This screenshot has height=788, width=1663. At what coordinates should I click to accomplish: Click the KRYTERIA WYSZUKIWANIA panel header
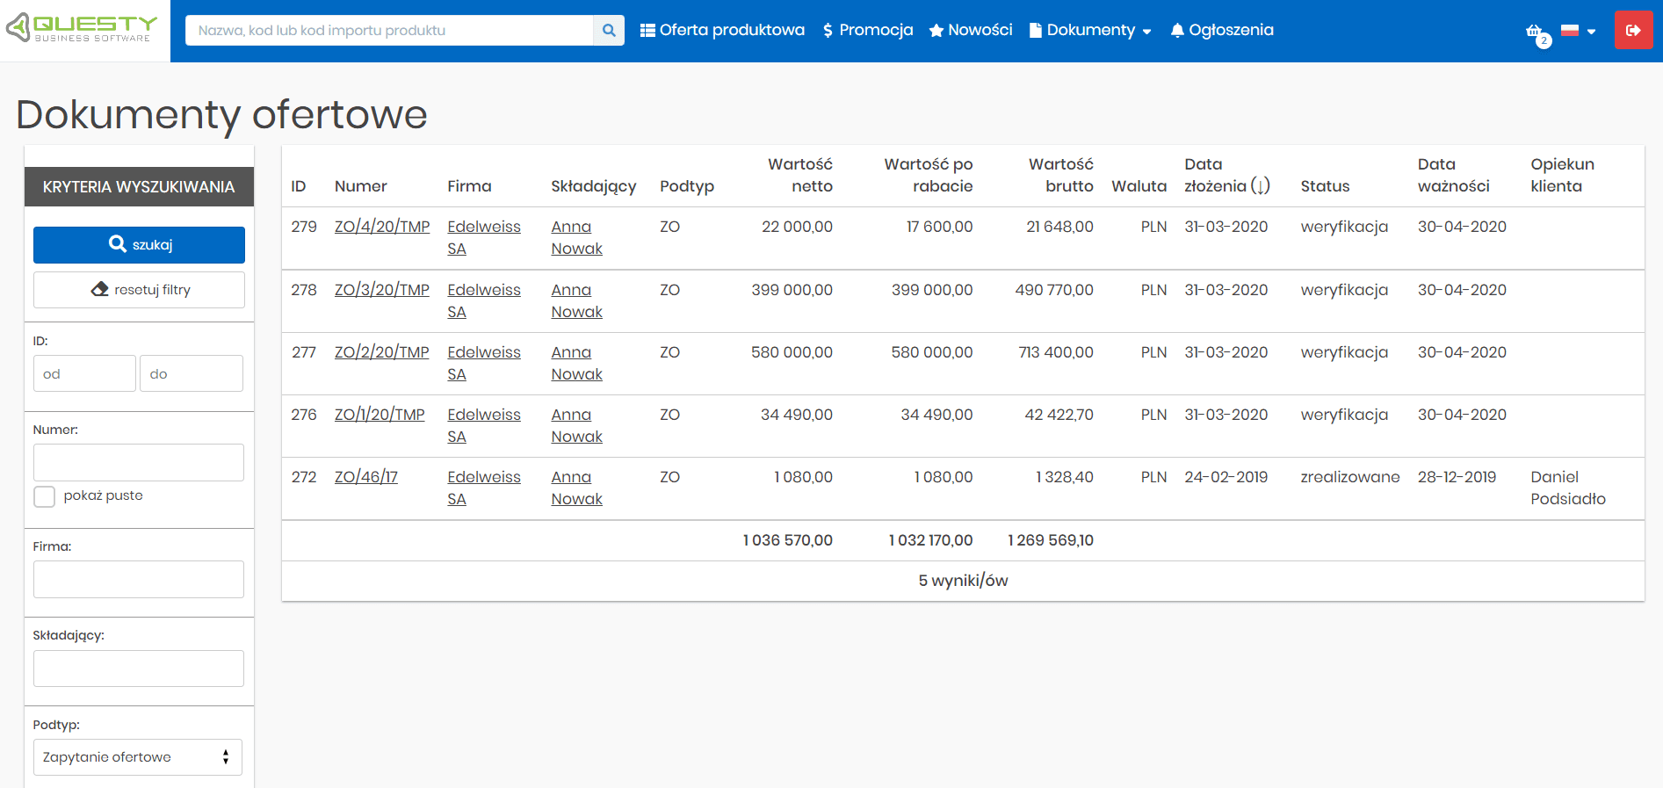pos(139,187)
